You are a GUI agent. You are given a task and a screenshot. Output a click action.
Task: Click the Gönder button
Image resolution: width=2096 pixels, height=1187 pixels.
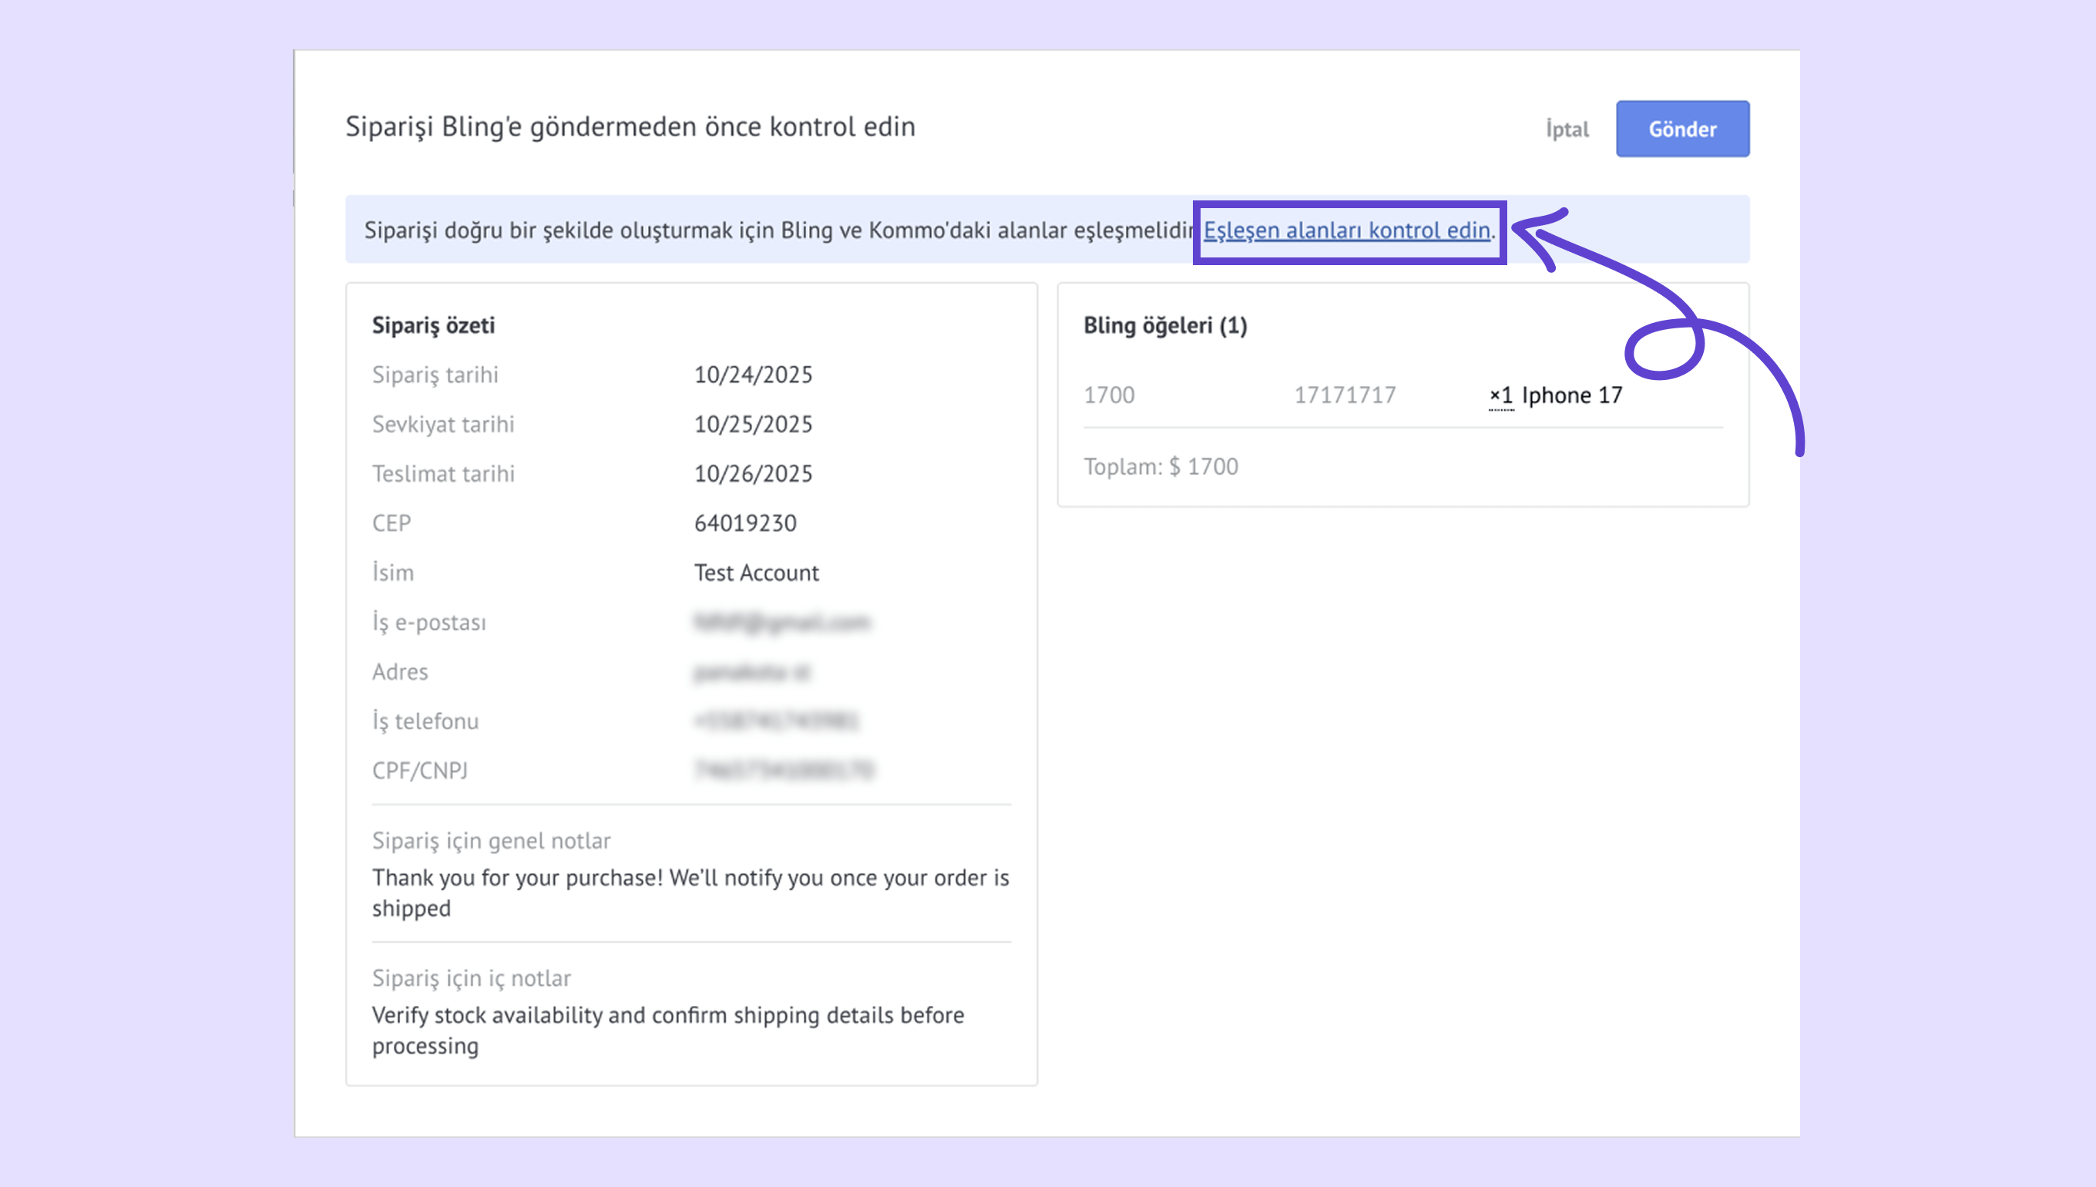1682,129
